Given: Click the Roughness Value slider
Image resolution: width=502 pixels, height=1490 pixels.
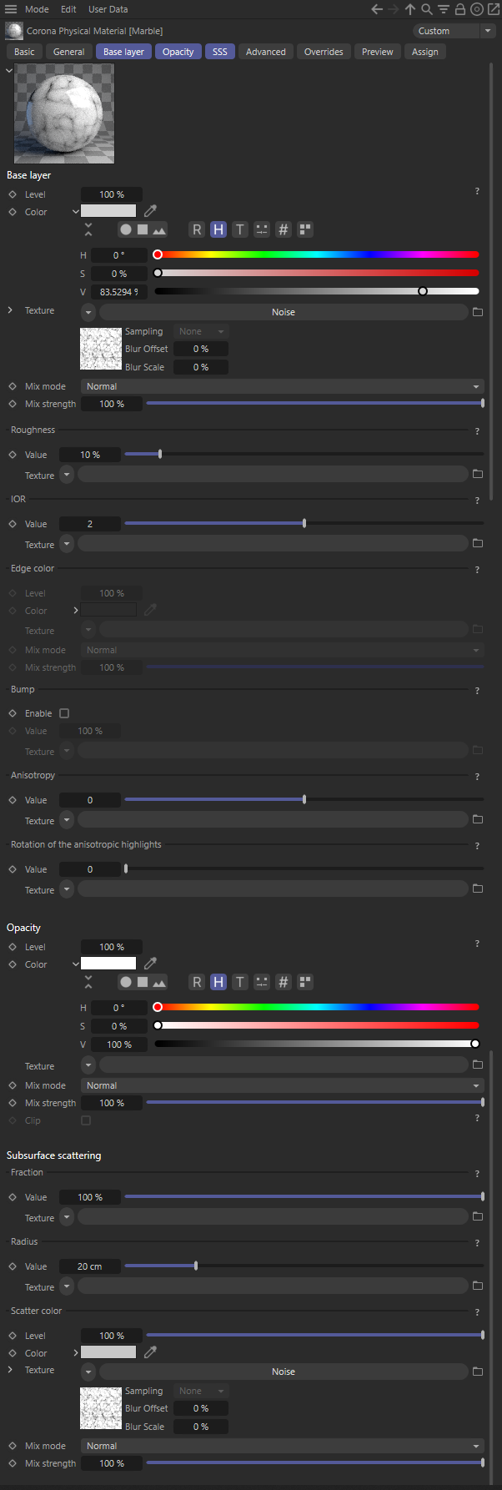Looking at the screenshot, I should point(304,455).
